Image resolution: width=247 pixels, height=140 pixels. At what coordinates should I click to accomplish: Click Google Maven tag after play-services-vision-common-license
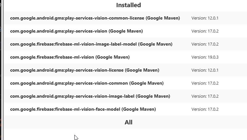coord(163,18)
